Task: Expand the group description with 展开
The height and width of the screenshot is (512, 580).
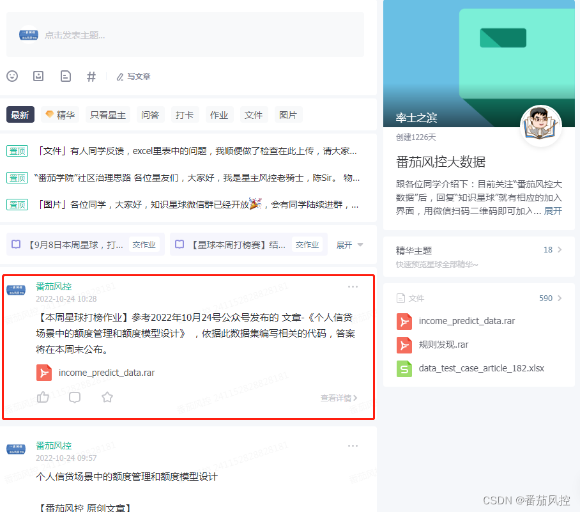Action: [x=553, y=211]
